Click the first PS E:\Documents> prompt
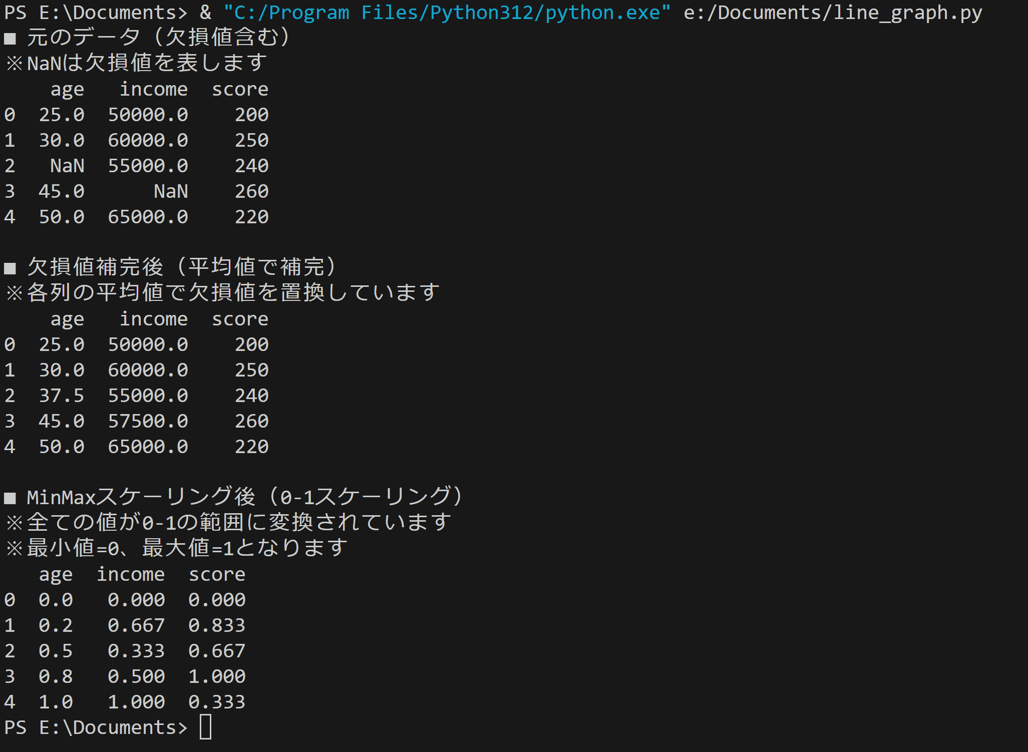Image resolution: width=1028 pixels, height=752 pixels. click(x=96, y=13)
